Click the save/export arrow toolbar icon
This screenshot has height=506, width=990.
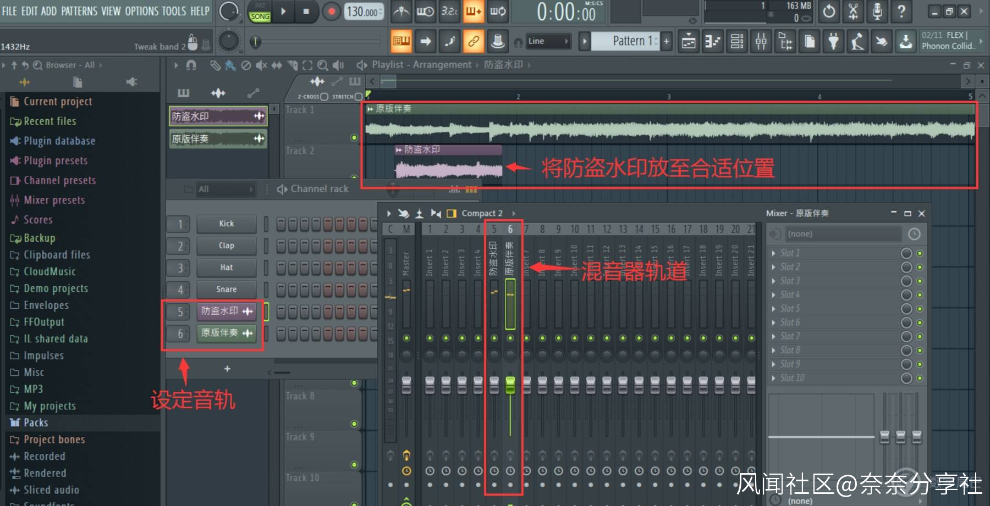(905, 41)
